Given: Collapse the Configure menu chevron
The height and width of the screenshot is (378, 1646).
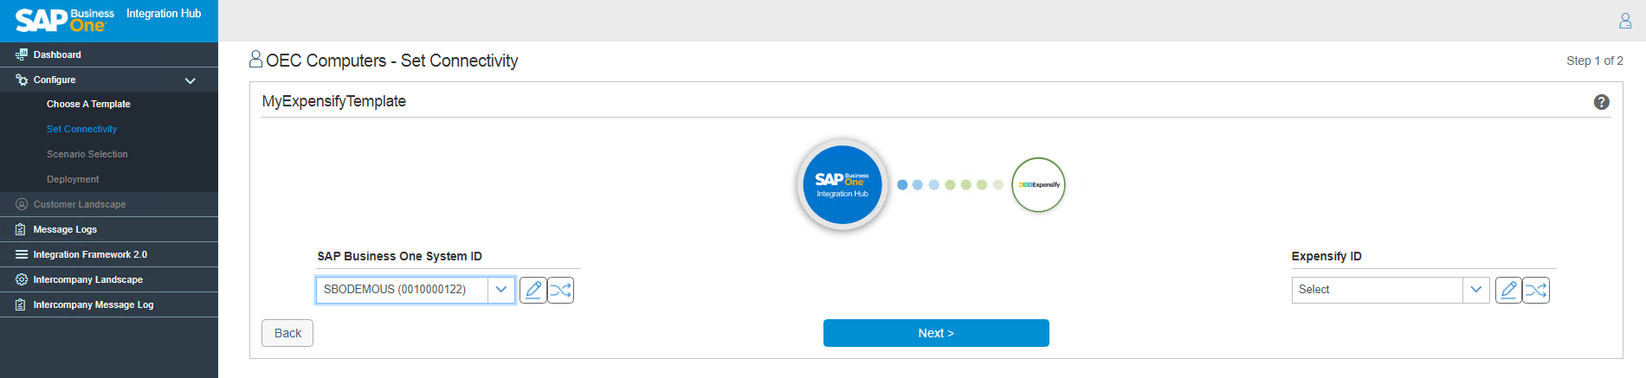Looking at the screenshot, I should (190, 80).
